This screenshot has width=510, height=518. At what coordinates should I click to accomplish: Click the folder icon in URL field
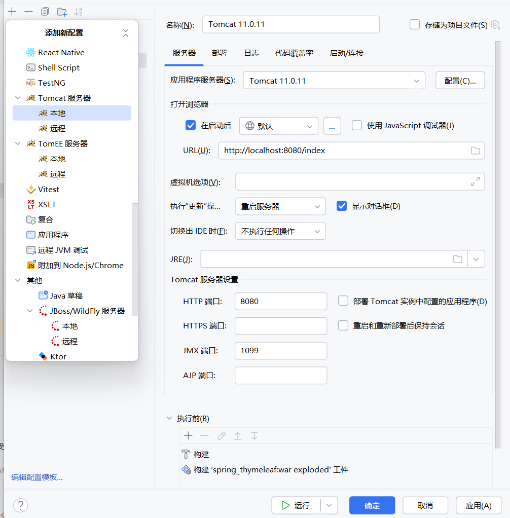[476, 151]
